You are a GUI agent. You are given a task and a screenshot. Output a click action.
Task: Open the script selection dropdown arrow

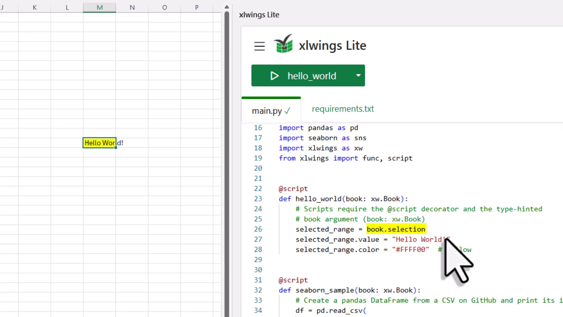point(358,76)
